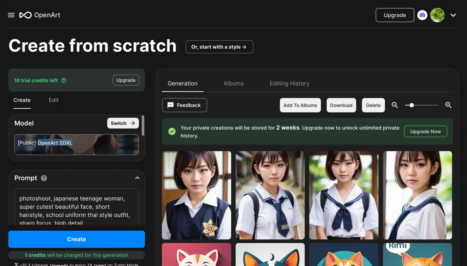Expand the account dropdown chevron
467x266 pixels.
tap(453, 15)
